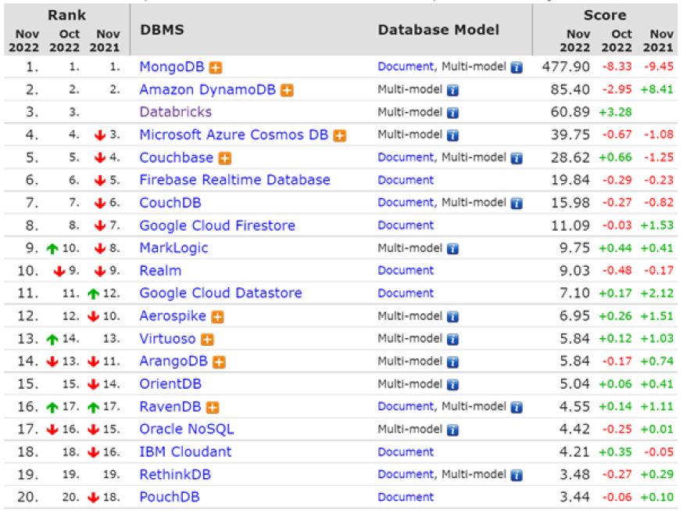Viewport: 683px width, 511px height.
Task: Click the plus icon next to RavenDB
Action: [213, 408]
